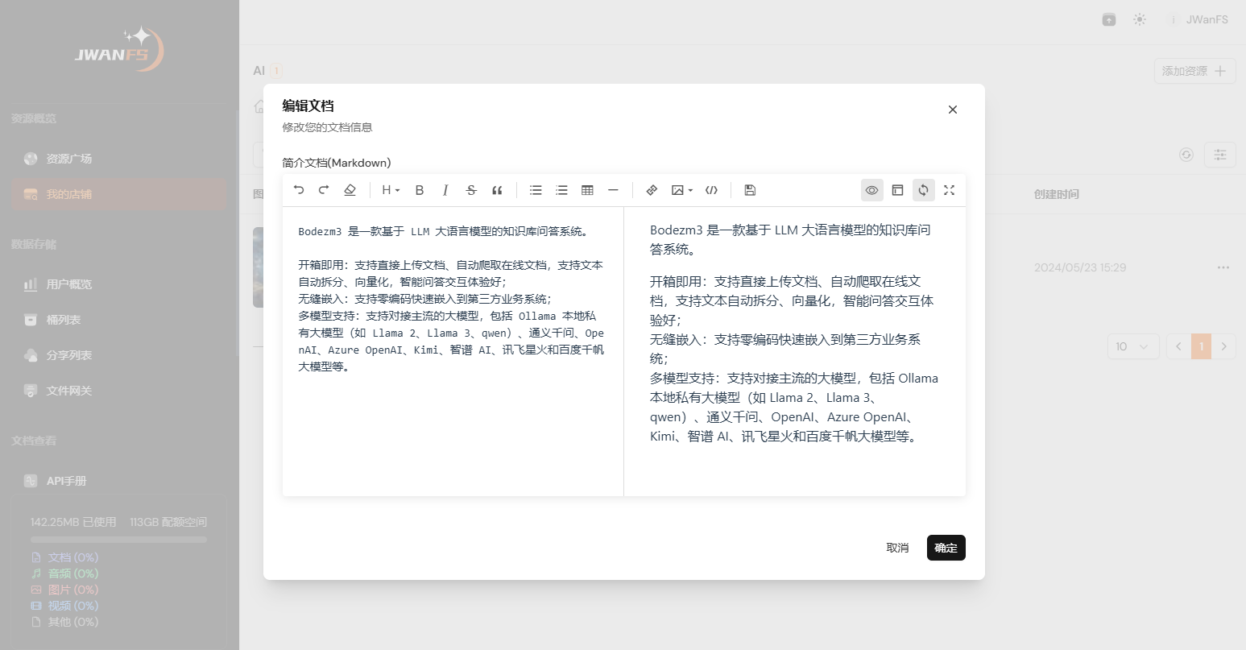Save the markdown with the floppy icon
Screen dimensions: 1246x650
[750, 190]
